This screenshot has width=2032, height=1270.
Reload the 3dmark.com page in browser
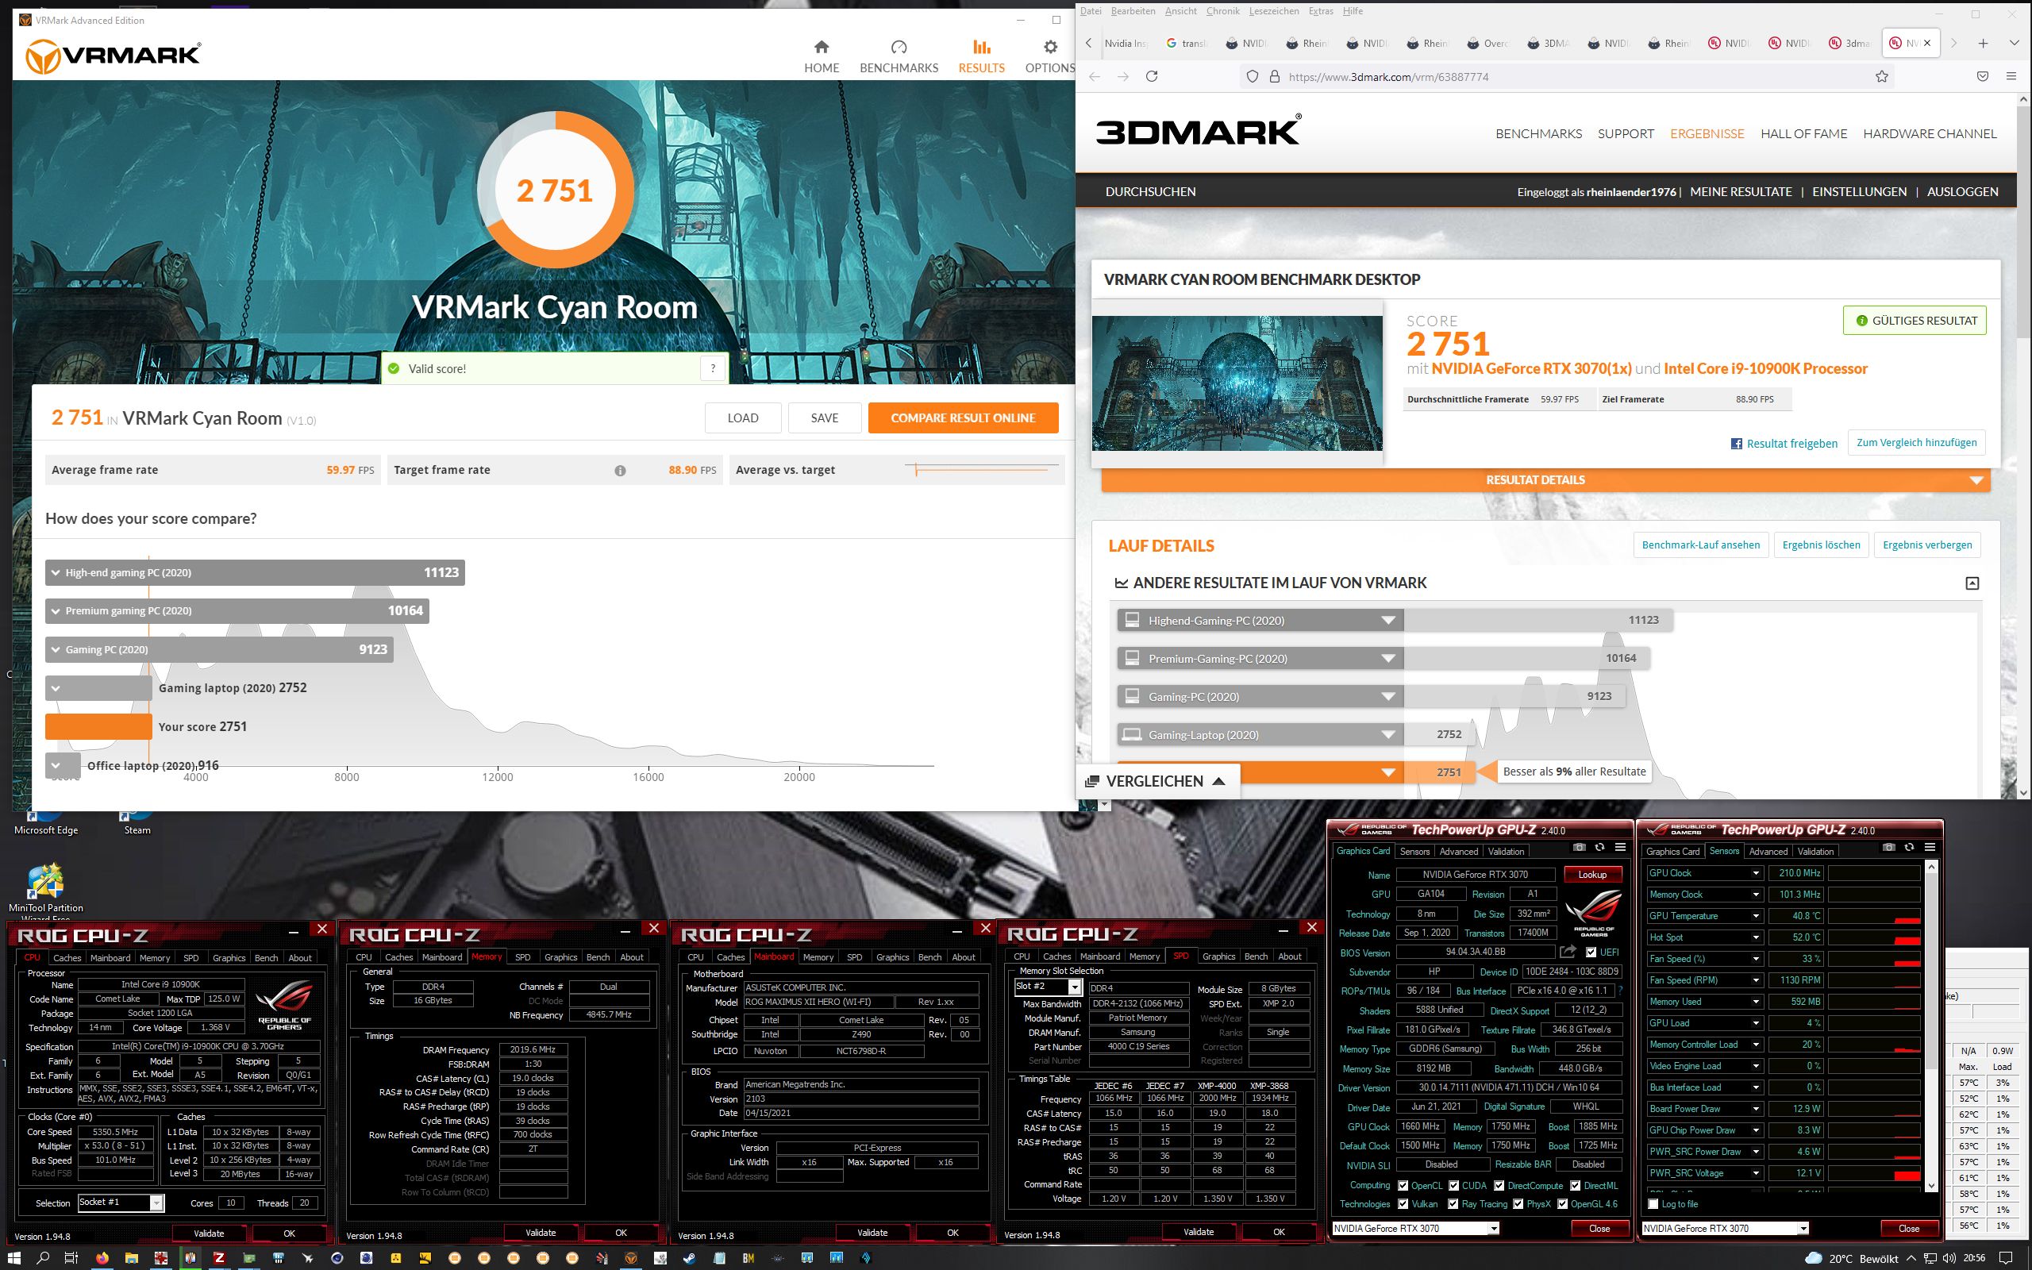(x=1152, y=76)
